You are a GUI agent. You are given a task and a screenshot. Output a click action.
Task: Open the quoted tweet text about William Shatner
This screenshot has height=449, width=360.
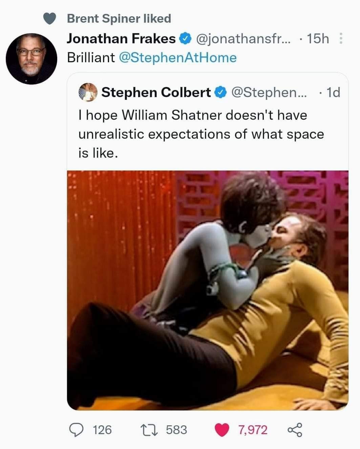click(201, 134)
